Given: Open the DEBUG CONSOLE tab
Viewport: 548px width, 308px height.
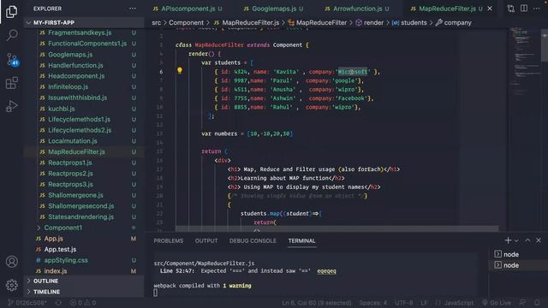Looking at the screenshot, I should (x=253, y=241).
